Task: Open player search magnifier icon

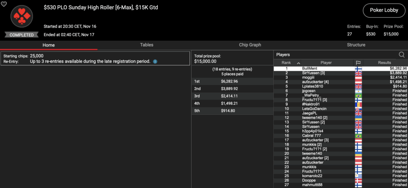Action: pyautogui.click(x=402, y=55)
